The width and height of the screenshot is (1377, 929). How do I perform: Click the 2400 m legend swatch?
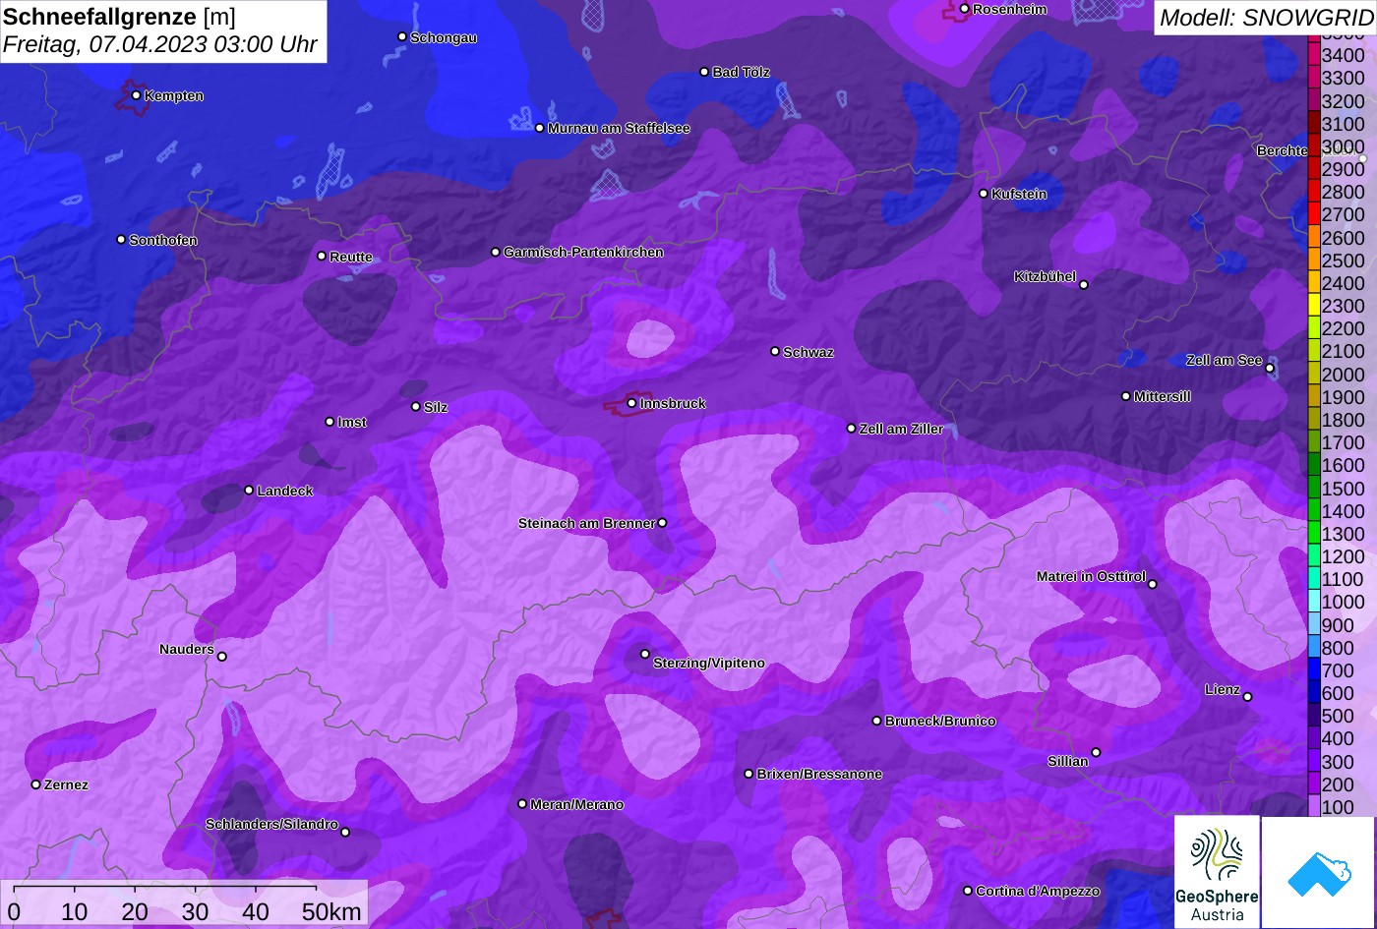(1313, 283)
